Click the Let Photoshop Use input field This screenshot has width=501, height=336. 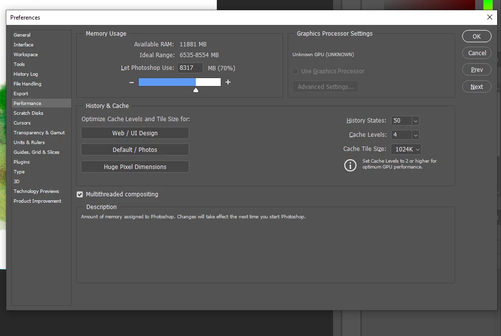(190, 68)
